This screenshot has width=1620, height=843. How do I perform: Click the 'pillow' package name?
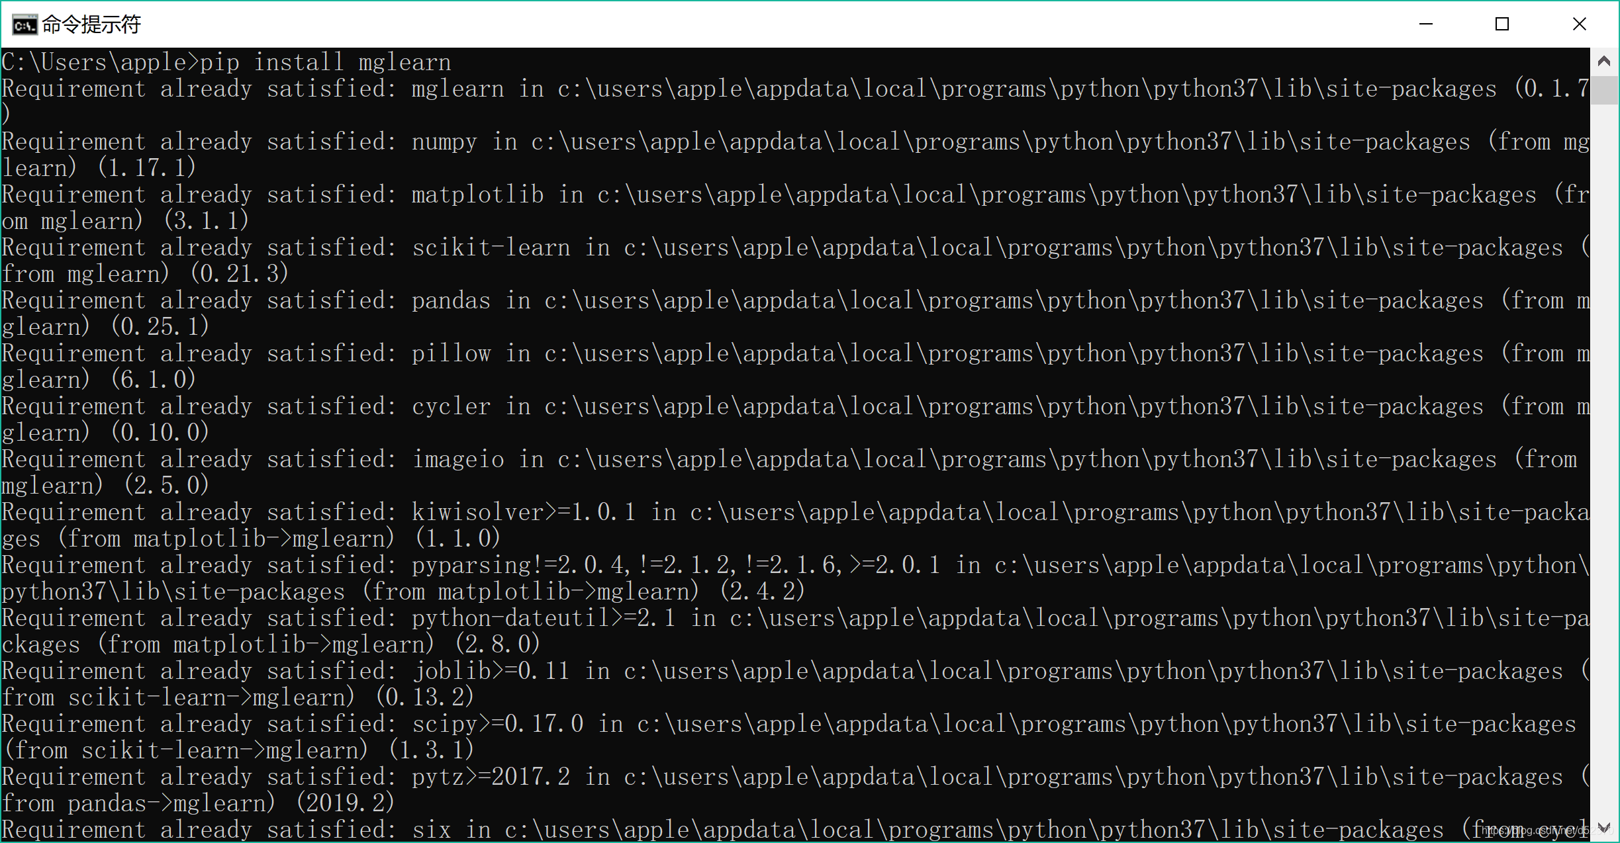(x=451, y=354)
